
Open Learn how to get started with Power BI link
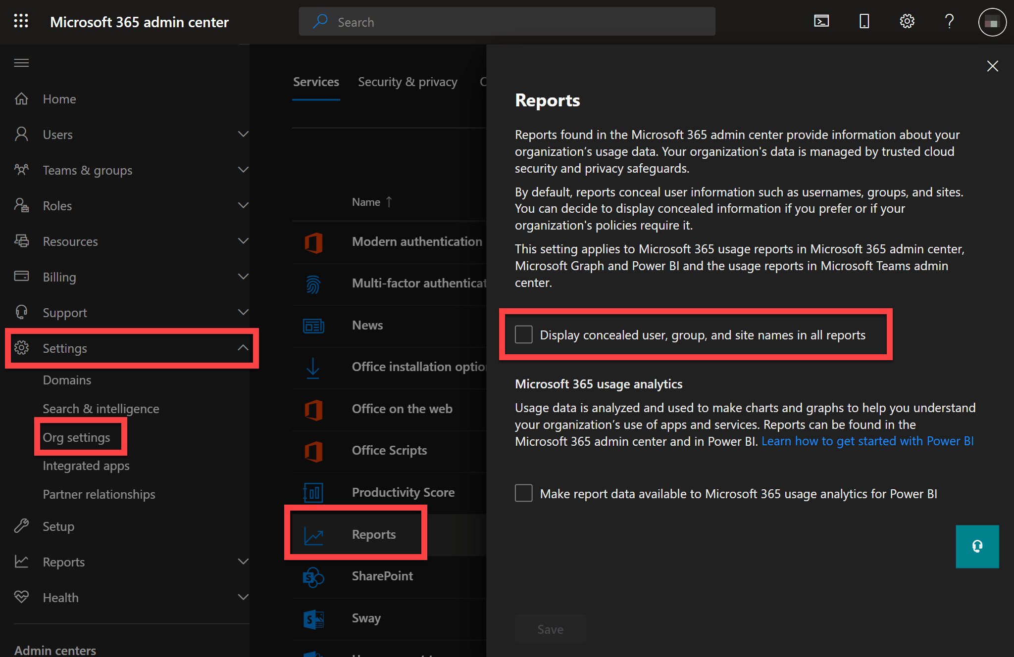(867, 441)
